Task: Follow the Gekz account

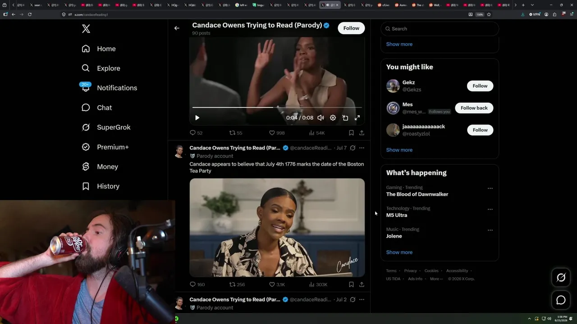Action: pyautogui.click(x=480, y=86)
